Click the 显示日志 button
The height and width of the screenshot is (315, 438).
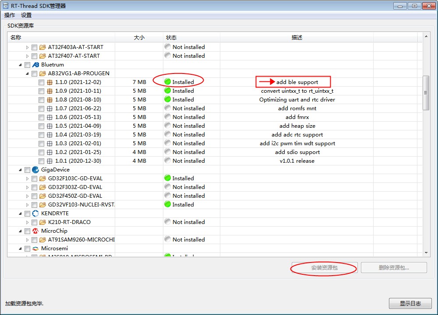[x=410, y=303]
